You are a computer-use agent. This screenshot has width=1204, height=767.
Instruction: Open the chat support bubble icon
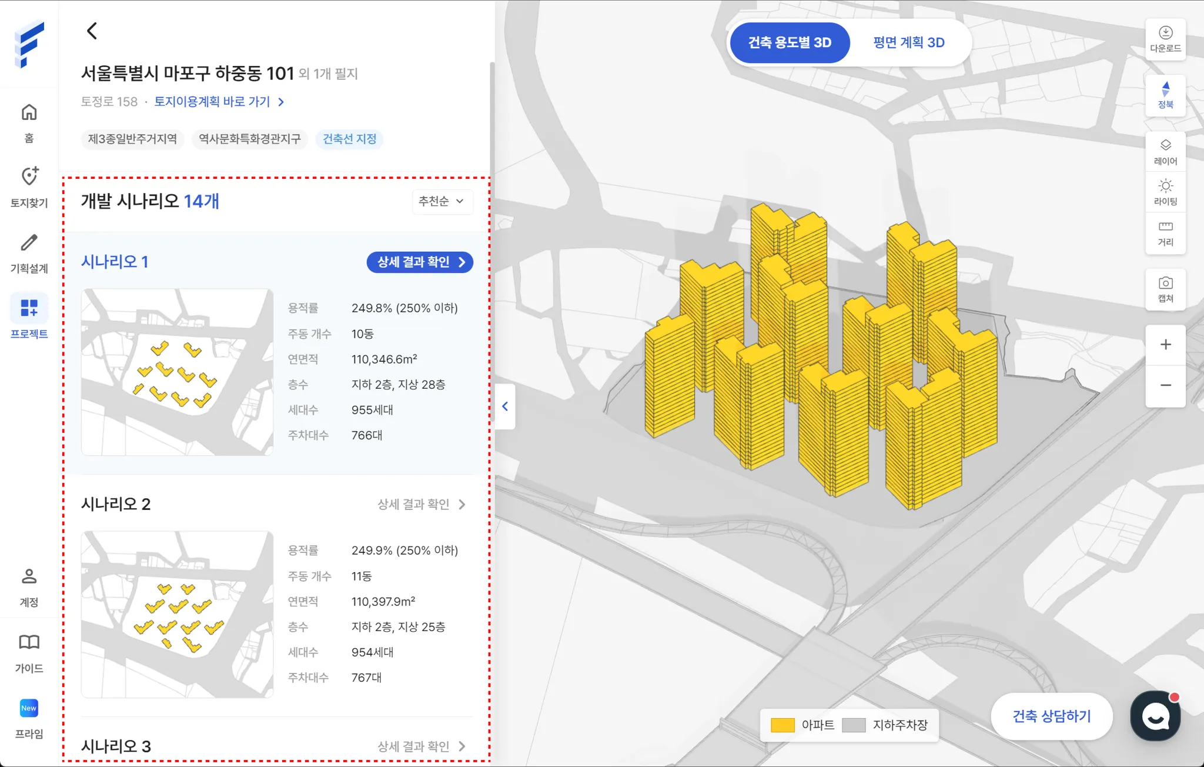(x=1155, y=716)
